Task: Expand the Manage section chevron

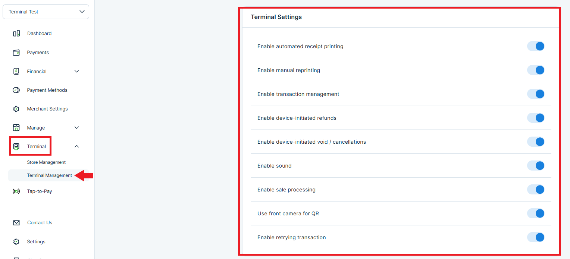Action: [x=77, y=128]
